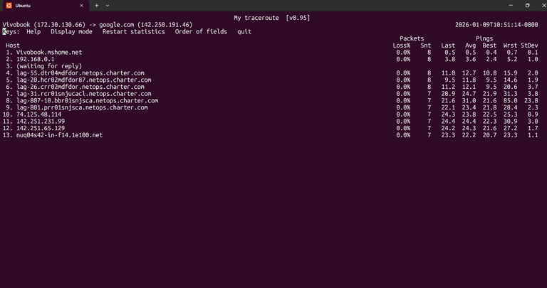547x288 pixels.
Task: Click host lag-55.dtr04mdfdor.netops.charter.com
Action: (80, 73)
